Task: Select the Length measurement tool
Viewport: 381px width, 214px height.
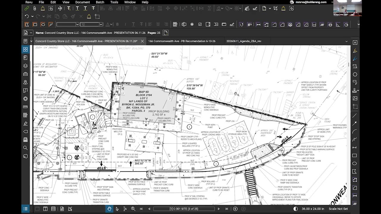Action: 258,24
